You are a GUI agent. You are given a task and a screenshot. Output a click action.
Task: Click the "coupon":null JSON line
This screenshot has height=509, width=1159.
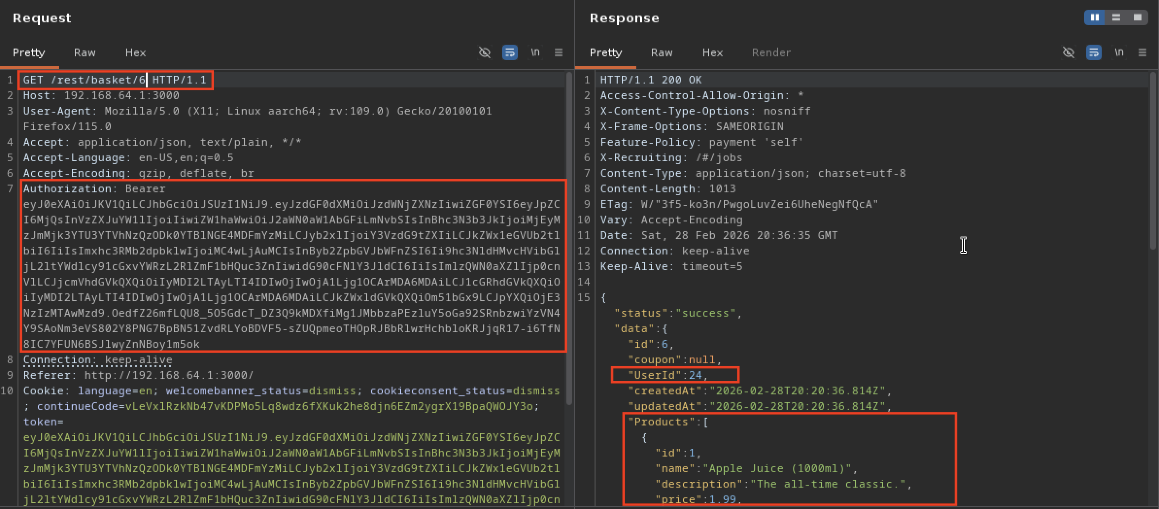[x=675, y=359]
